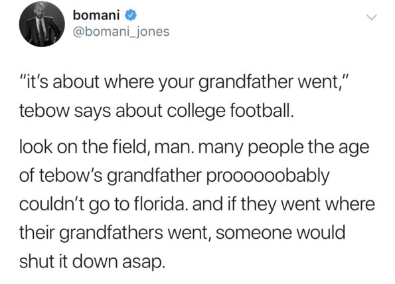This screenshot has width=395, height=284.
Task: Open the tweet options chevron menu
Action: (371, 17)
